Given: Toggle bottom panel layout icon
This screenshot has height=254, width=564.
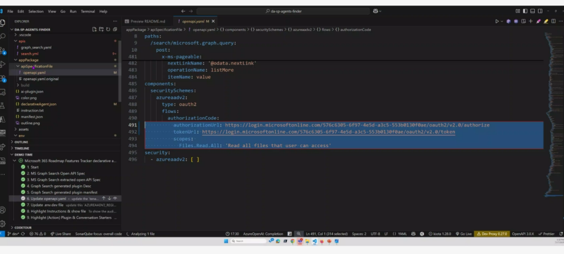Looking at the screenshot, I should pyautogui.click(x=533, y=11).
